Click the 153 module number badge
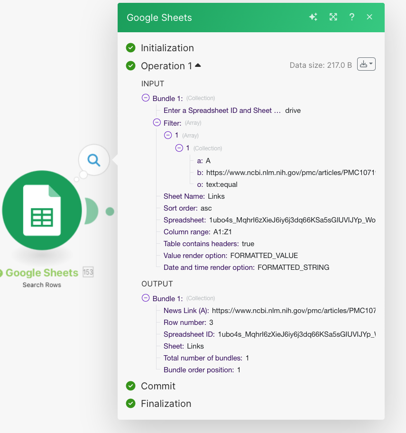 [88, 272]
